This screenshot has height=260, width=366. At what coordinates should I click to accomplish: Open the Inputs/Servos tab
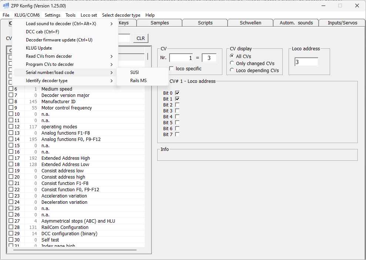[342, 23]
